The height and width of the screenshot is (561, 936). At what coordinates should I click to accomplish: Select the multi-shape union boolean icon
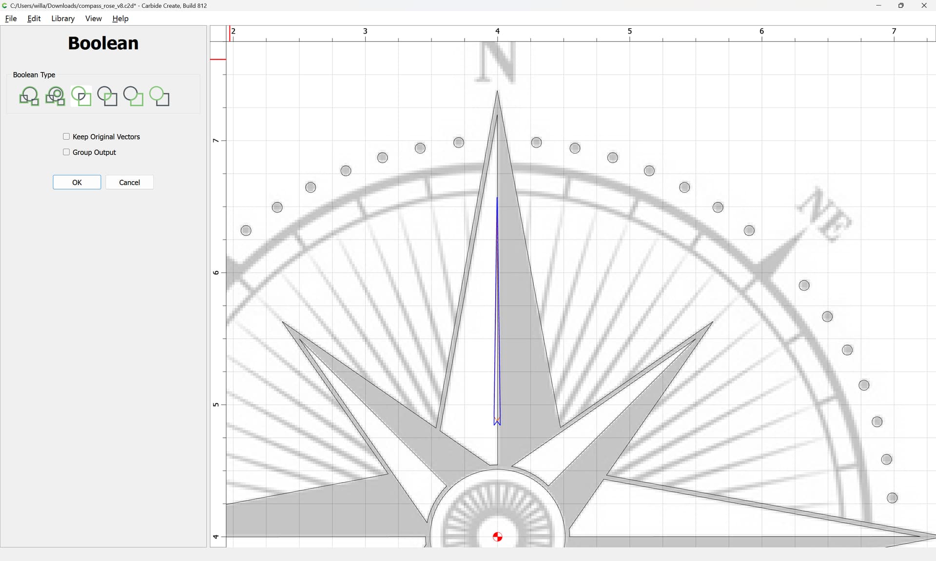(29, 96)
